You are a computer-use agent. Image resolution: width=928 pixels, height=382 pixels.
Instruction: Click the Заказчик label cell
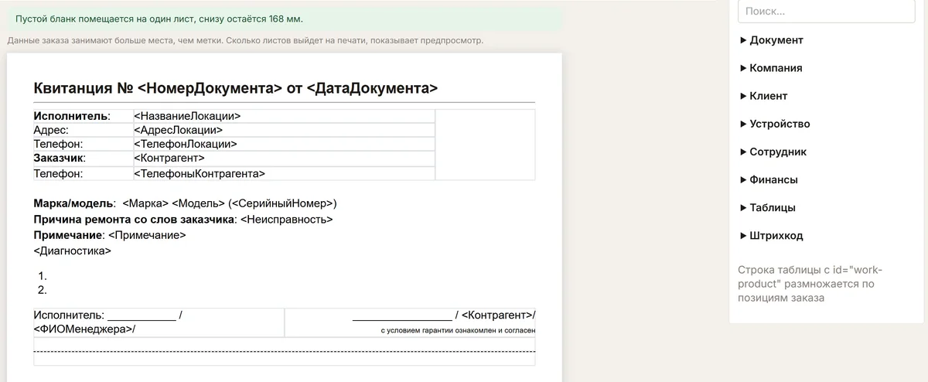pyautogui.click(x=83, y=158)
